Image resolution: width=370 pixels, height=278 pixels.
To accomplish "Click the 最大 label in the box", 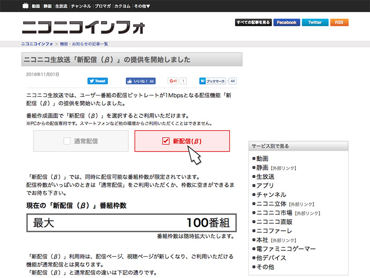I will (x=43, y=223).
